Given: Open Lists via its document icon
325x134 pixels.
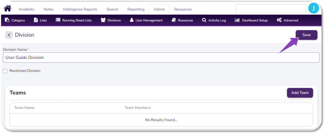Looking at the screenshot, I should pos(36,20).
